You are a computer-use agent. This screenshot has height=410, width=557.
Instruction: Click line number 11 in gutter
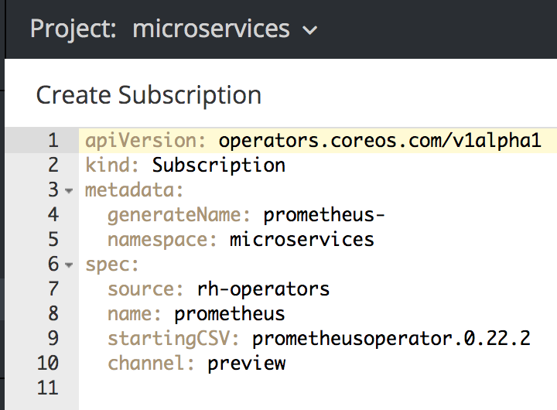coord(48,388)
